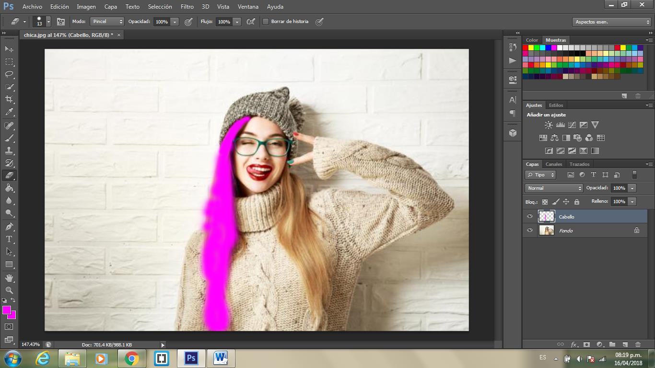
Task: Open the Aspectos esen. workspace dropdown
Action: coord(612,22)
